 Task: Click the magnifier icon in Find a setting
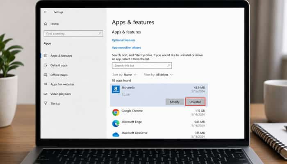(100, 34)
